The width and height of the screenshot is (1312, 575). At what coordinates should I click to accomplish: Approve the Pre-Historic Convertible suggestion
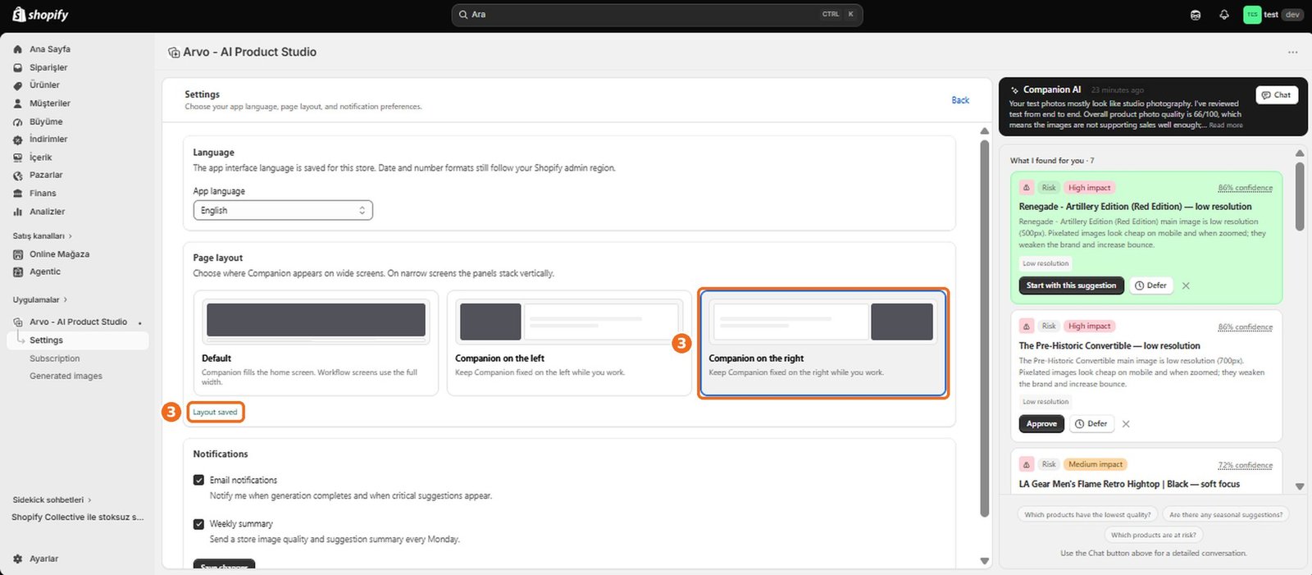(1041, 424)
